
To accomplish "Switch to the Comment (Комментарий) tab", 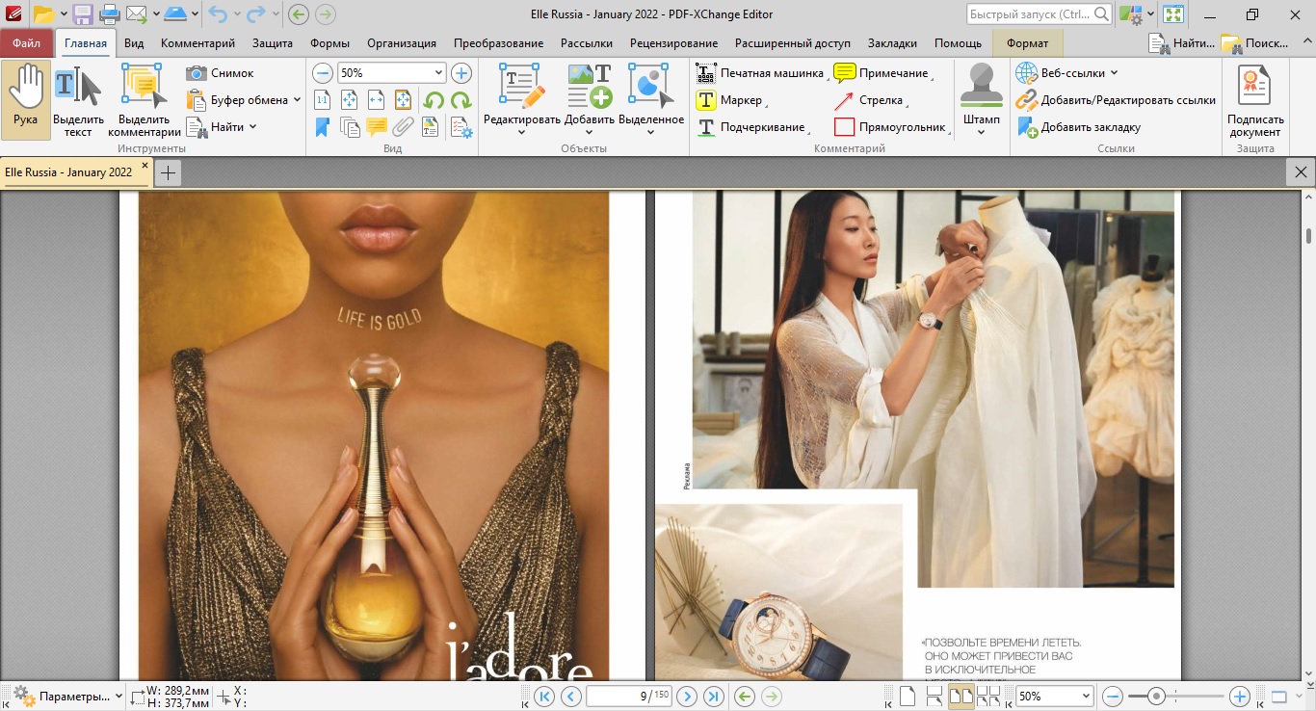I will coord(197,43).
